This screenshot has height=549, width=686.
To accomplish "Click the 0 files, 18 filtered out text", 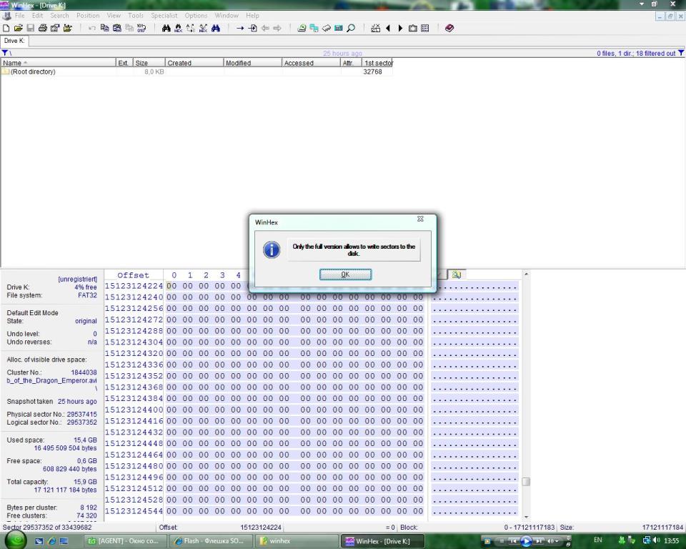I will [636, 54].
